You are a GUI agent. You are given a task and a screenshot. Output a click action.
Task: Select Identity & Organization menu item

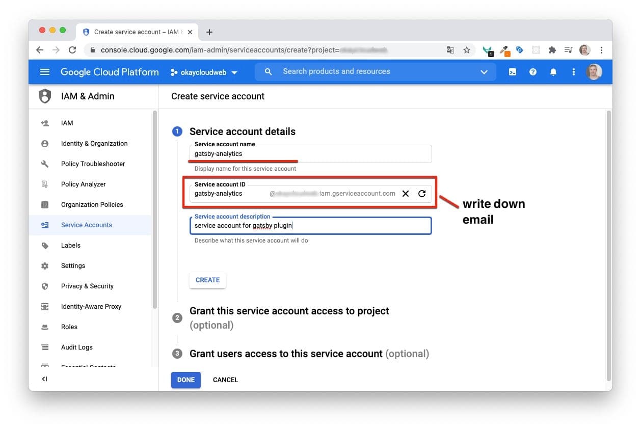[x=90, y=143]
